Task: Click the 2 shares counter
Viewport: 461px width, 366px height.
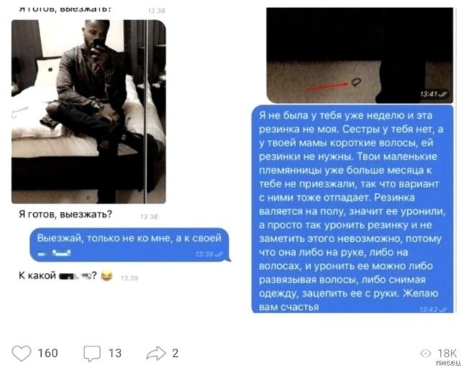Action: point(175,353)
